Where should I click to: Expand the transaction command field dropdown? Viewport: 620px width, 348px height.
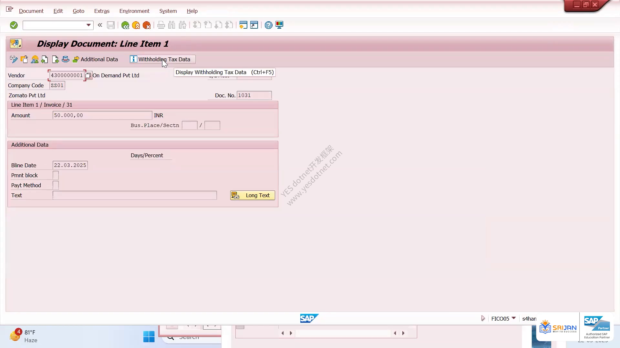coord(88,25)
